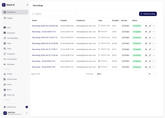The image size is (165, 118).
Task: Select Dashboard in the sidebar
Action: [x=11, y=12]
